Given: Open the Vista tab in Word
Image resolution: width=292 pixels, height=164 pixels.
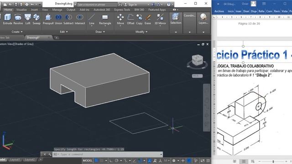Looking at the screenshot, I should pyautogui.click(x=285, y=11).
